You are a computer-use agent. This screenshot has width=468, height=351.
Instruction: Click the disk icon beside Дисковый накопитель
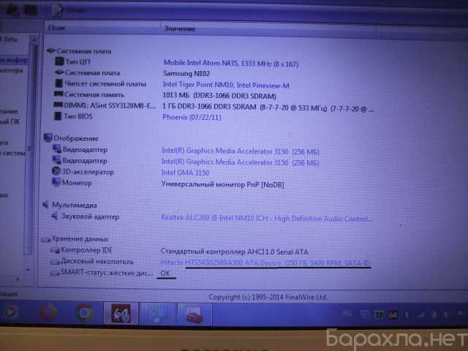click(55, 262)
